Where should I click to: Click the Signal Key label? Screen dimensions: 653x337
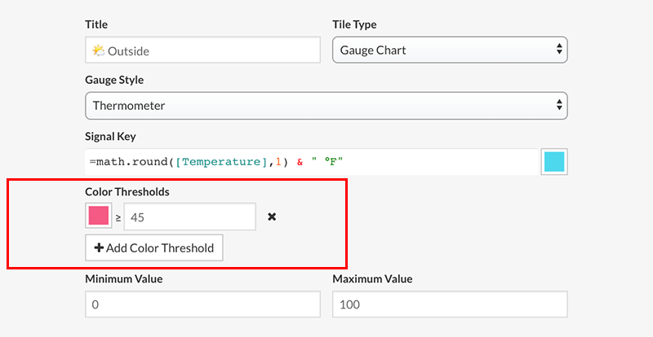point(110,136)
